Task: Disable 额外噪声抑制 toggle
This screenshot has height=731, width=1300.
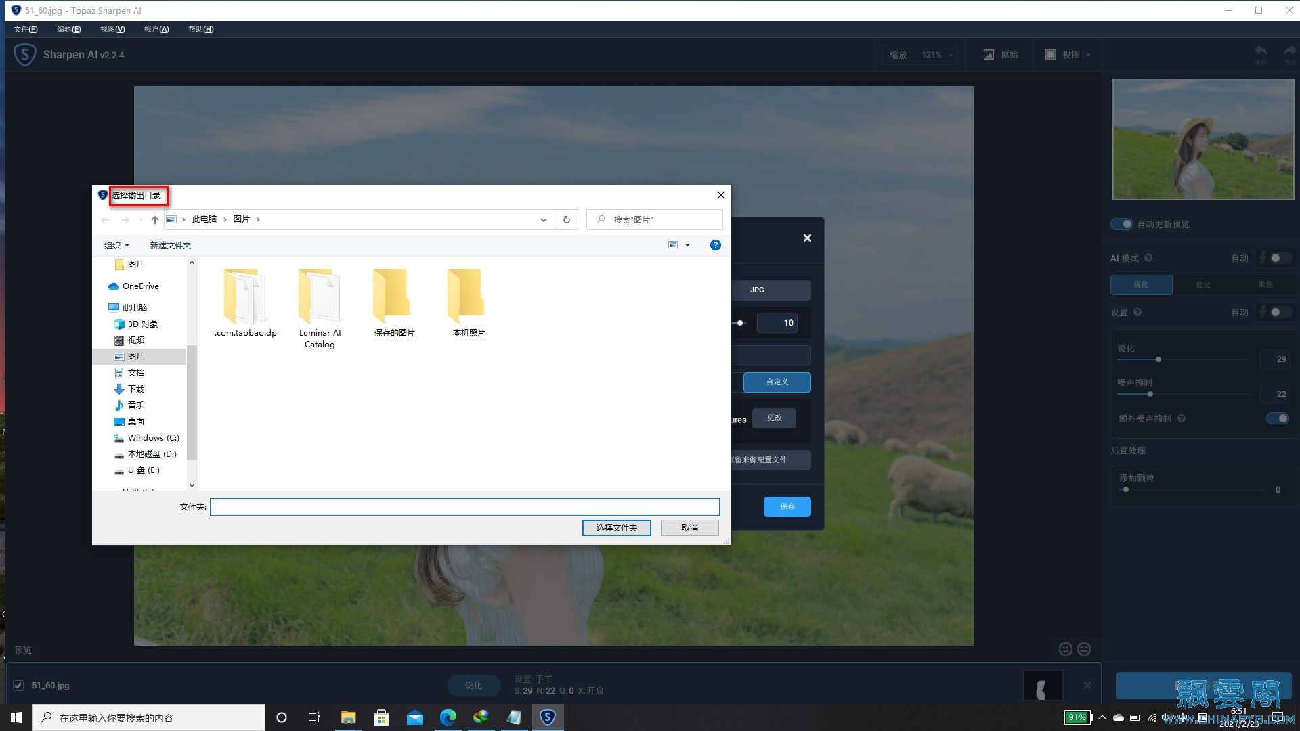Action: [1278, 418]
